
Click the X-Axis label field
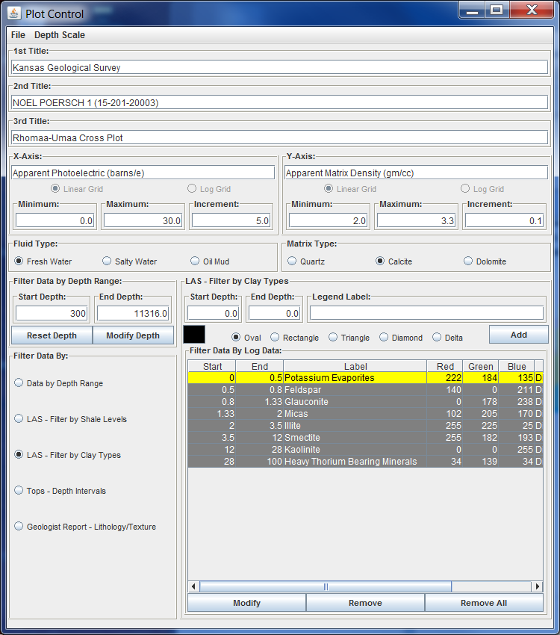143,173
